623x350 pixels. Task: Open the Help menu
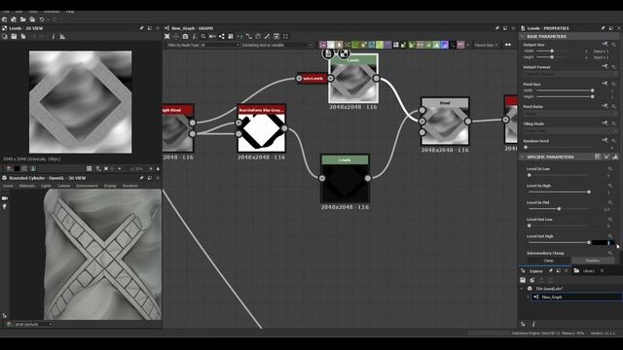(x=70, y=12)
